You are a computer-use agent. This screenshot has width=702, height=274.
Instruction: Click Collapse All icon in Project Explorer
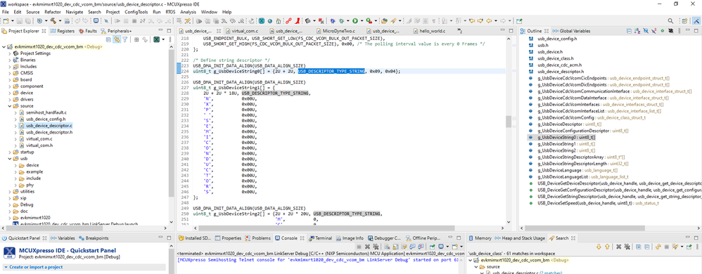coord(108,39)
